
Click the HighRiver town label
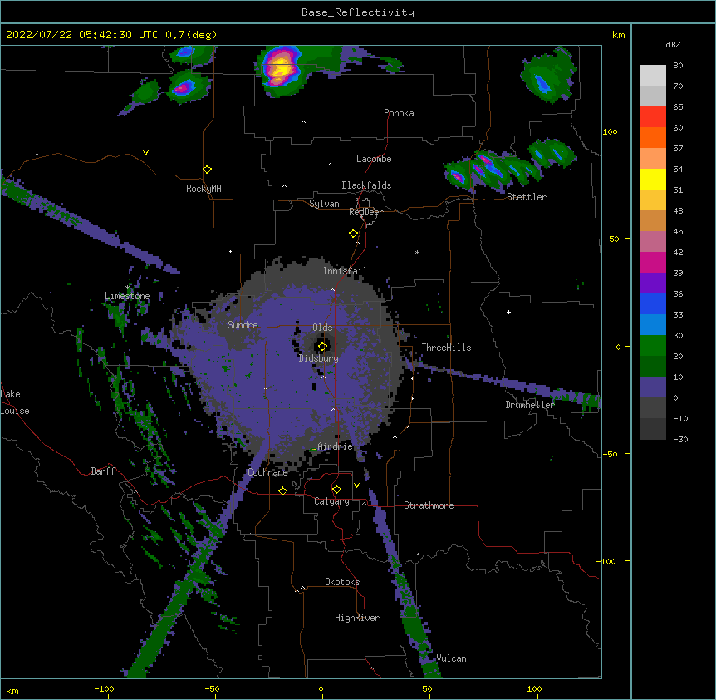[357, 618]
